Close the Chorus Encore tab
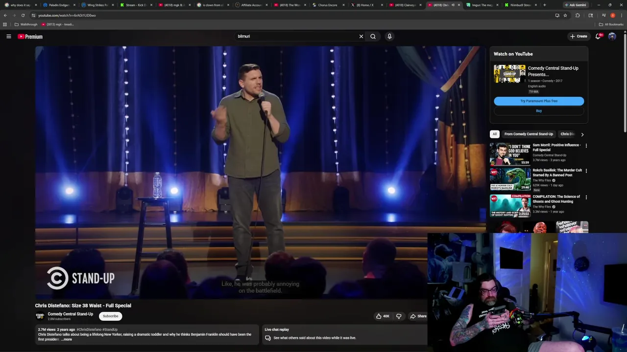 coord(343,5)
